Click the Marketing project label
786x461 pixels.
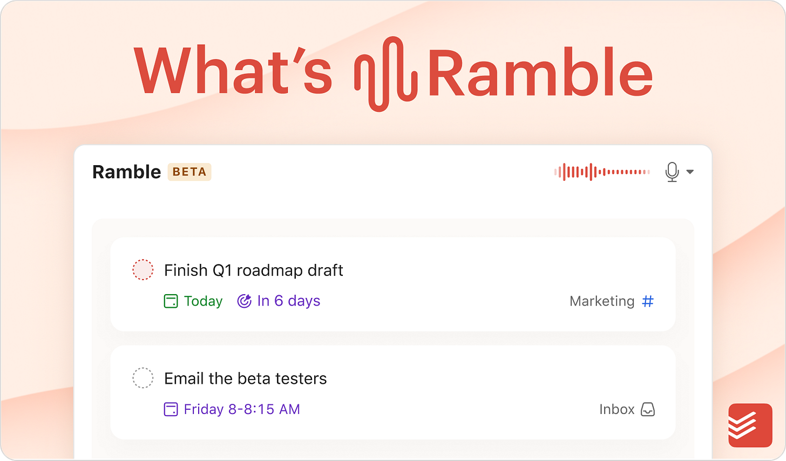click(602, 301)
